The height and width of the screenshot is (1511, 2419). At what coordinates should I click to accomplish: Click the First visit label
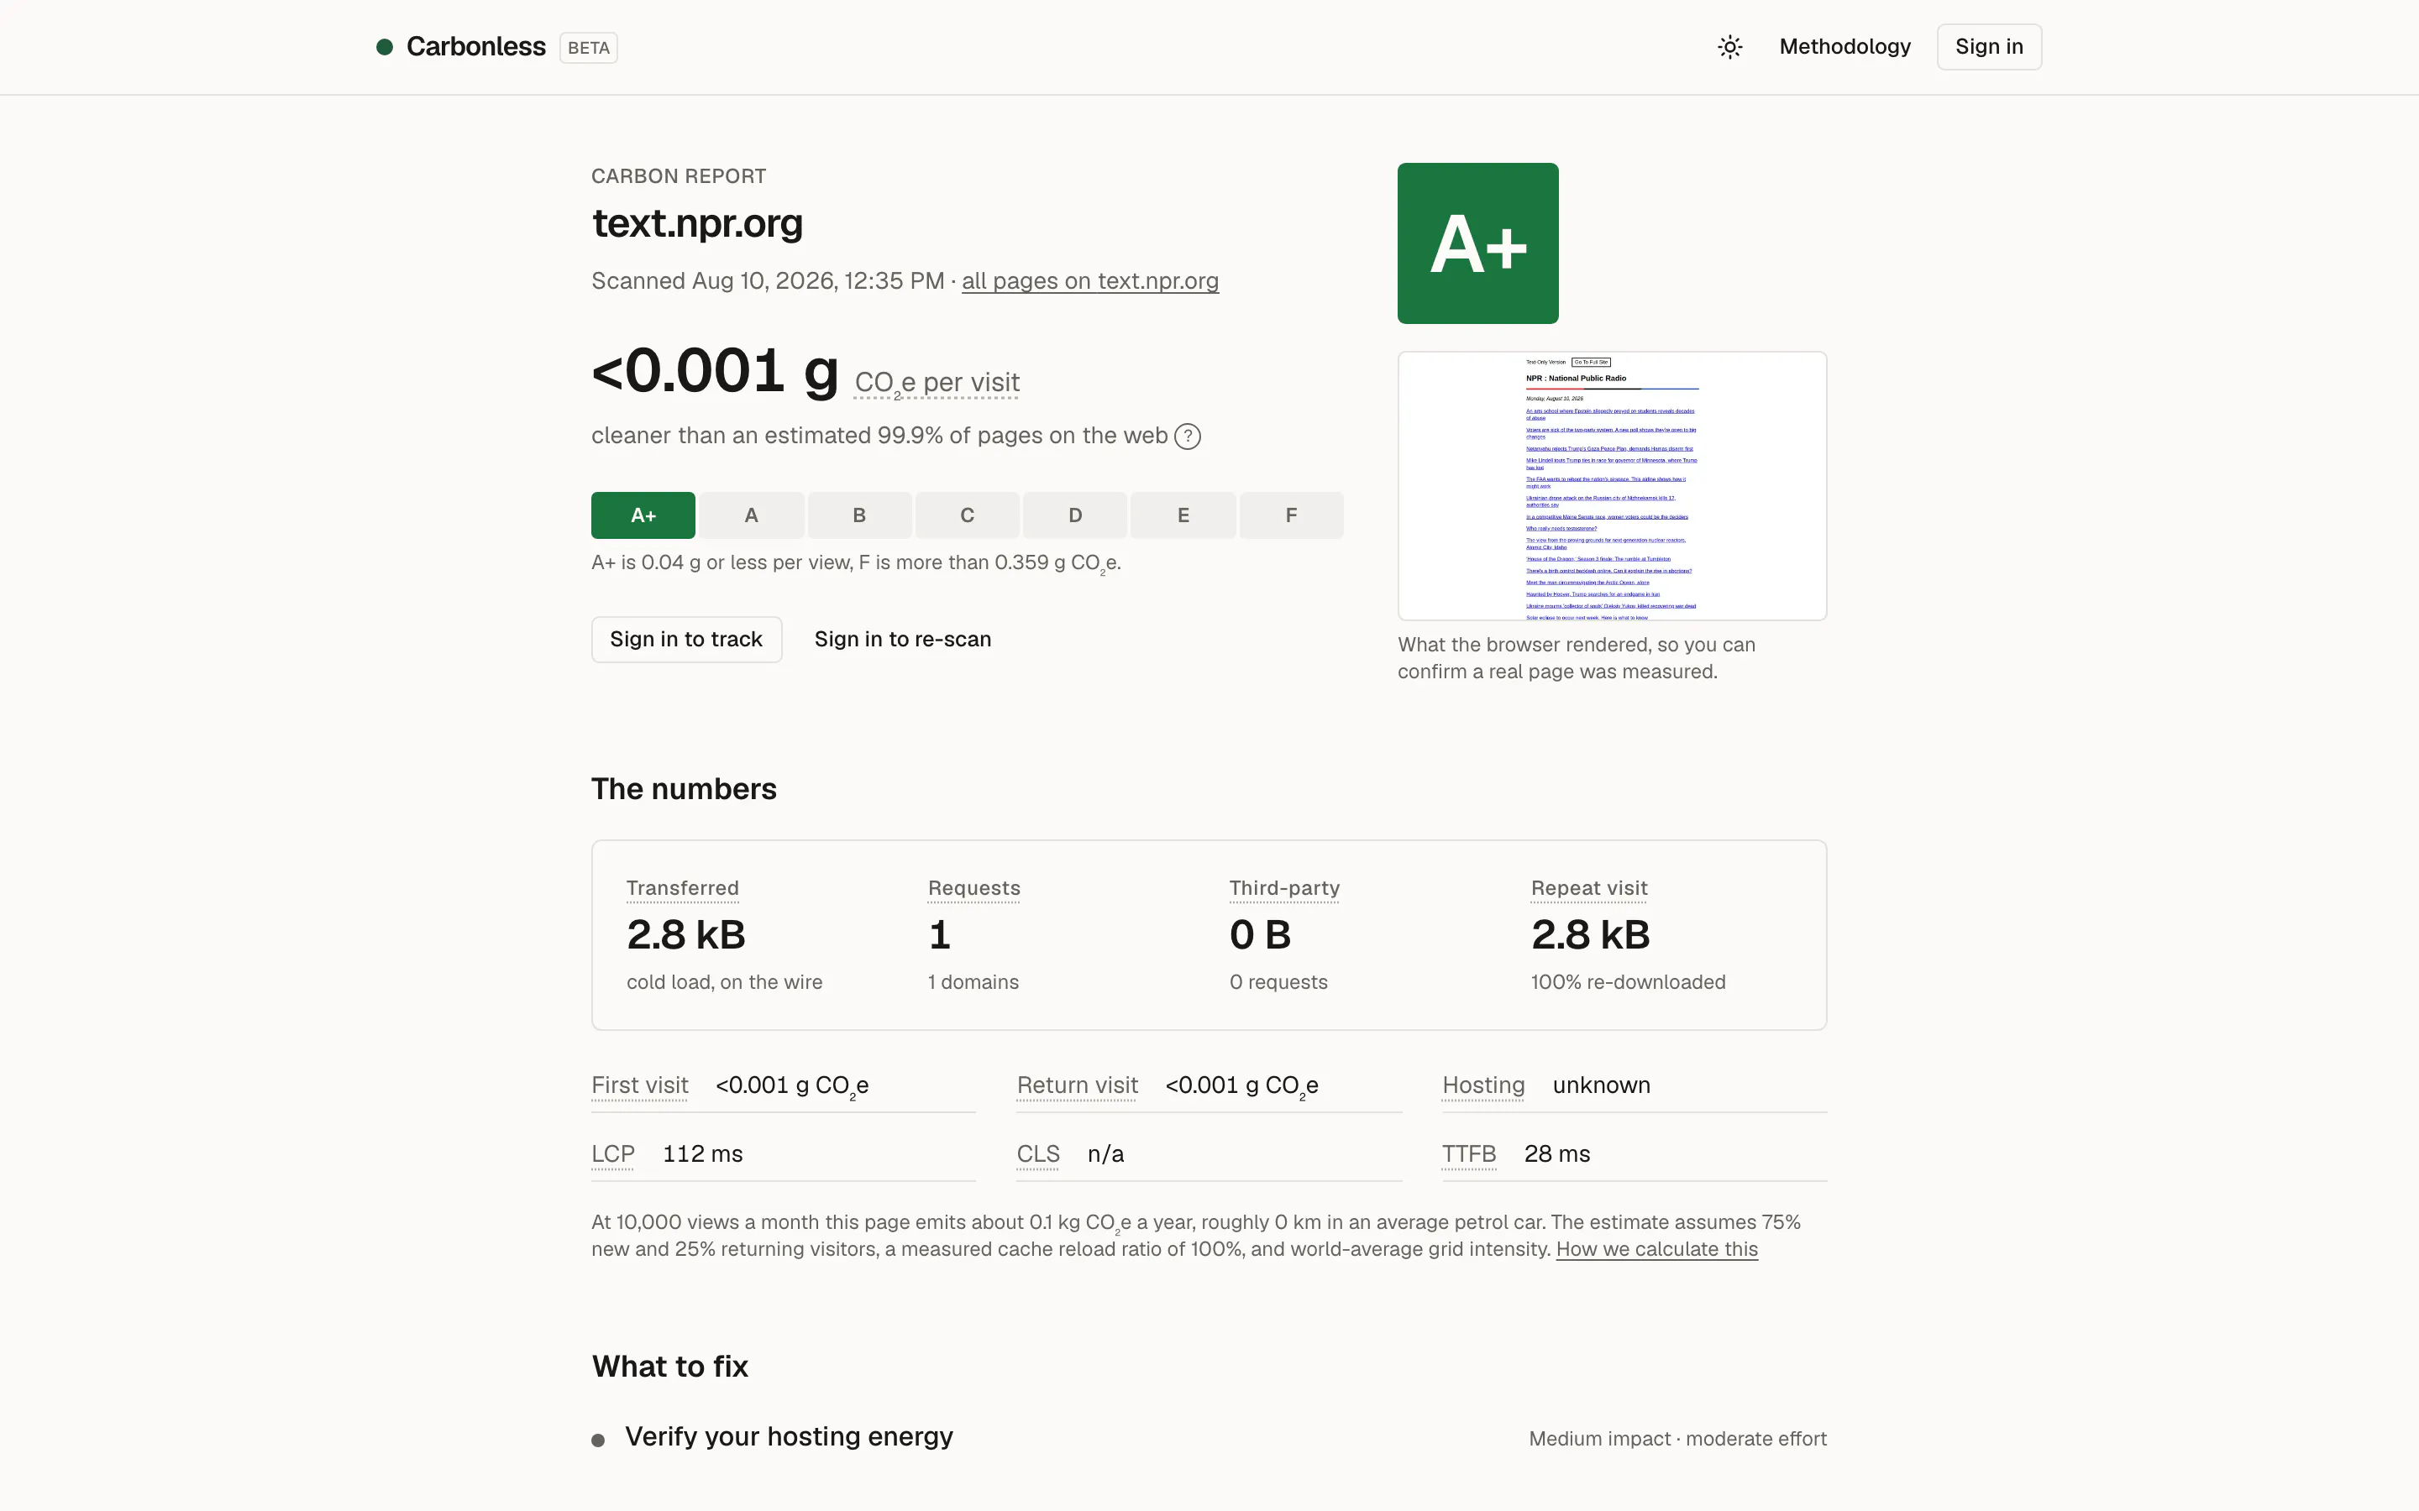click(640, 1085)
